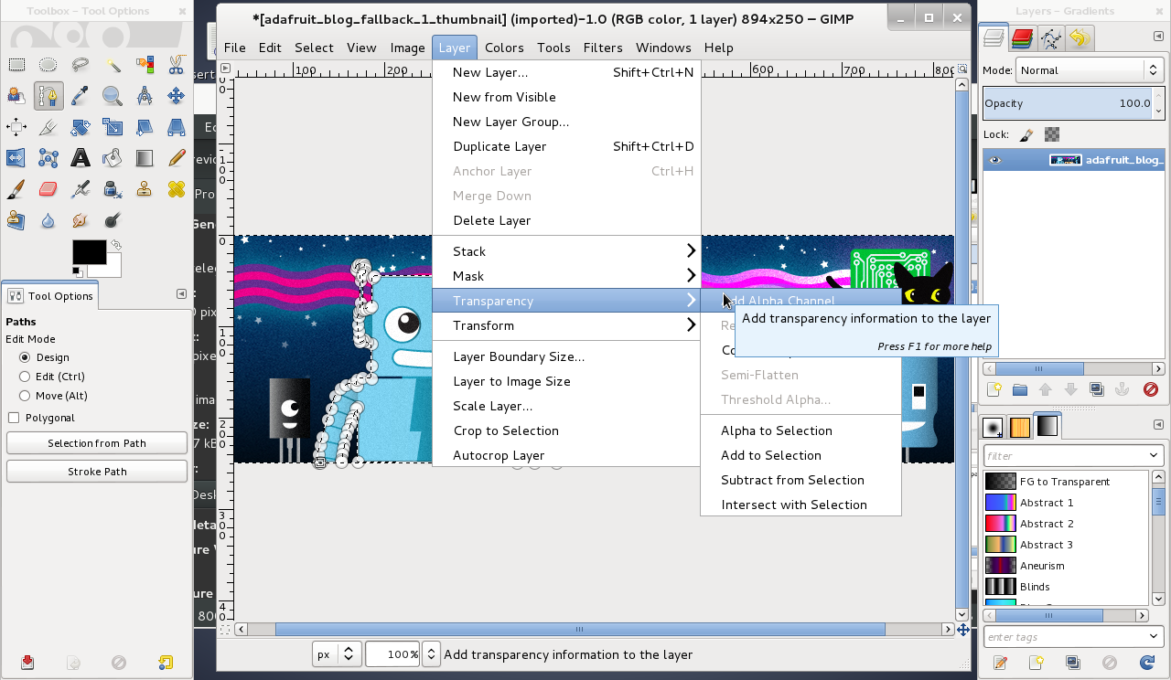This screenshot has height=680, width=1171.
Task: Select the Foreground Select tool
Action: pyautogui.click(x=16, y=96)
